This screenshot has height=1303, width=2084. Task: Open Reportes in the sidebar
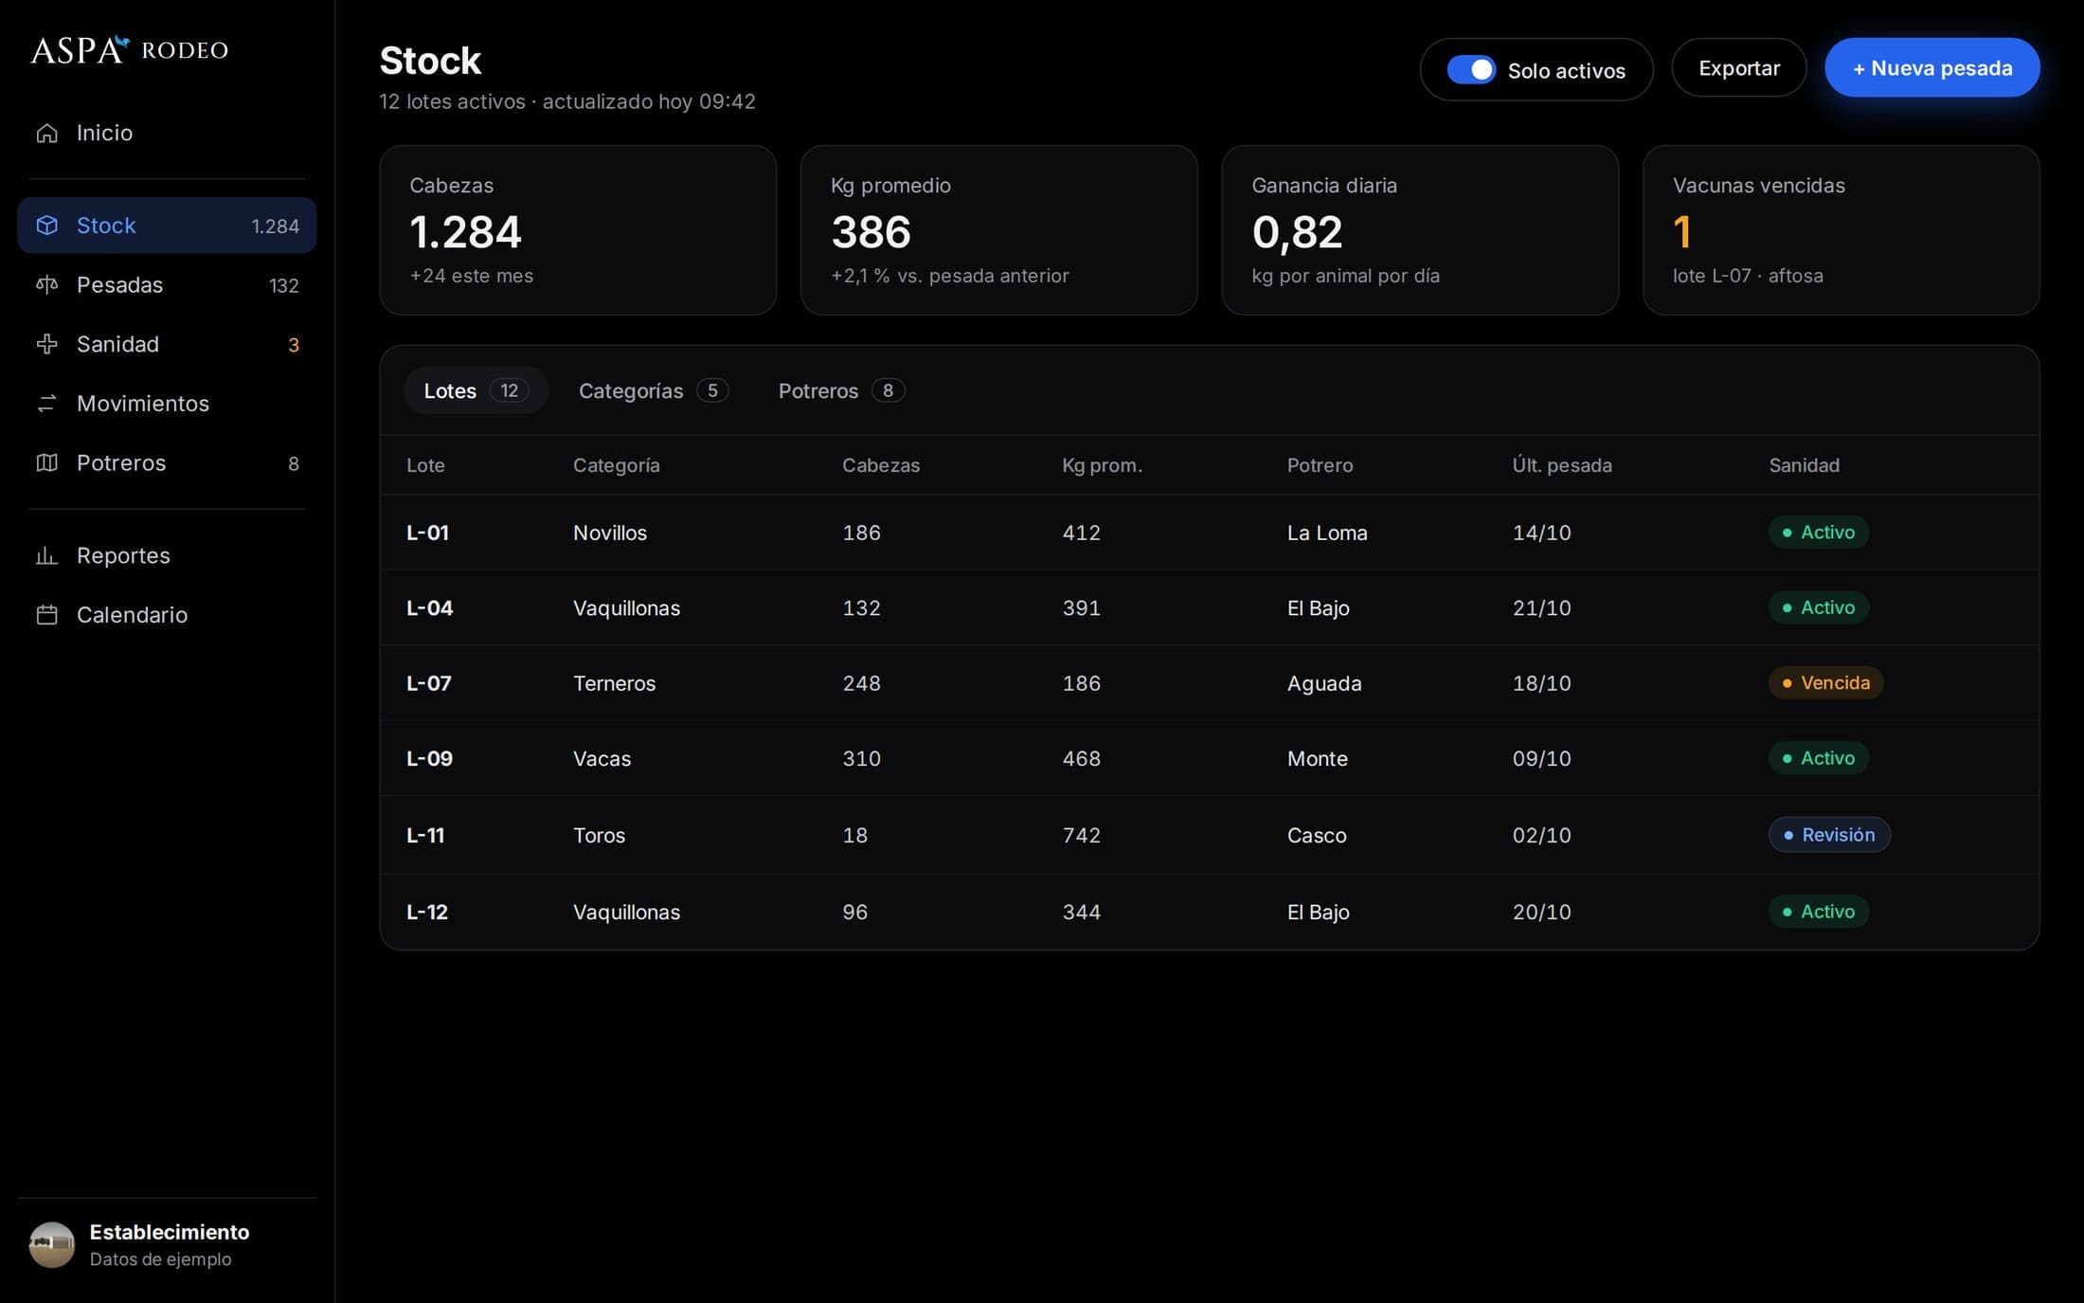click(x=167, y=555)
